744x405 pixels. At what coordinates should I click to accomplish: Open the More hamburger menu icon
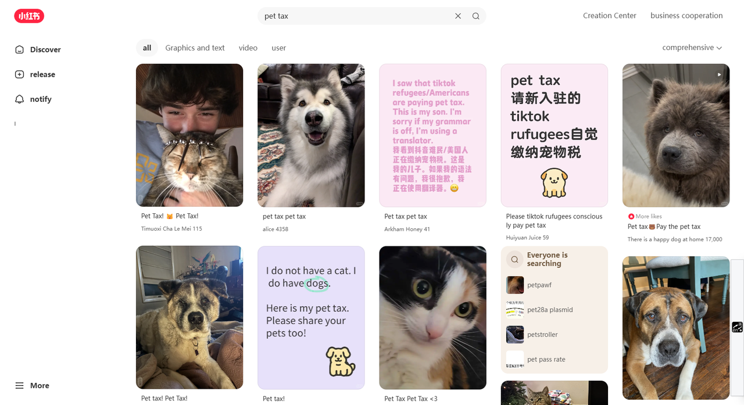pos(20,386)
